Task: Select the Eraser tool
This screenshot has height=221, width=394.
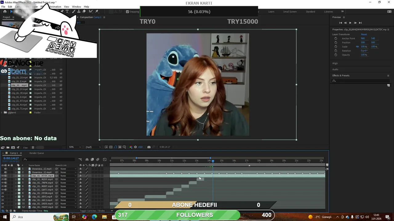Action: click(84, 11)
